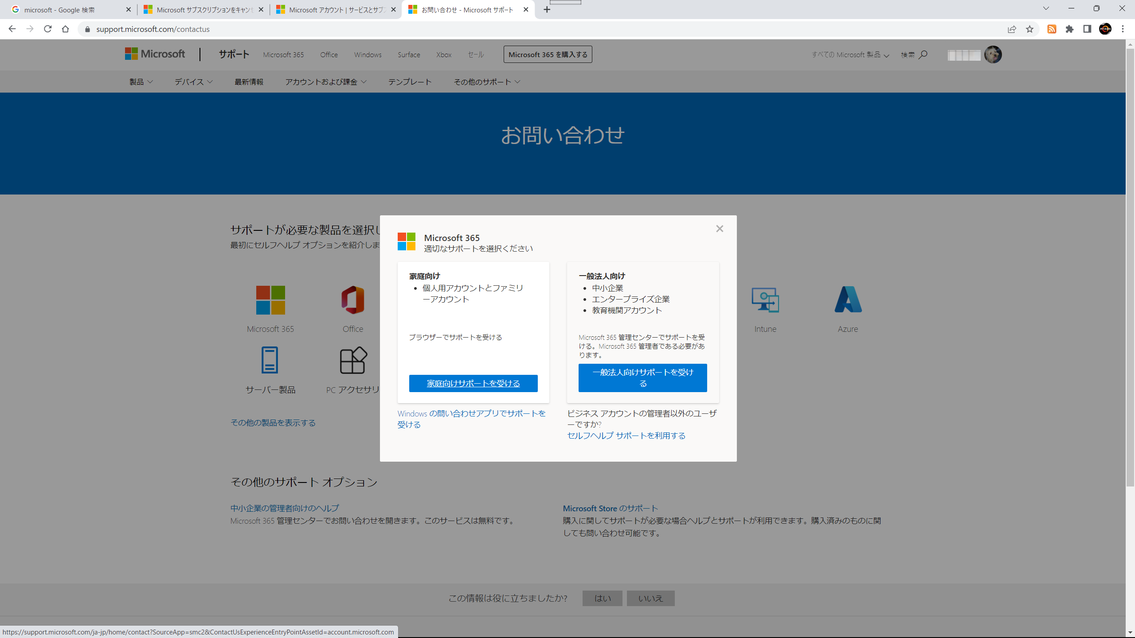Click サポート heading link
Viewport: 1135px width, 638px height.
[234, 54]
